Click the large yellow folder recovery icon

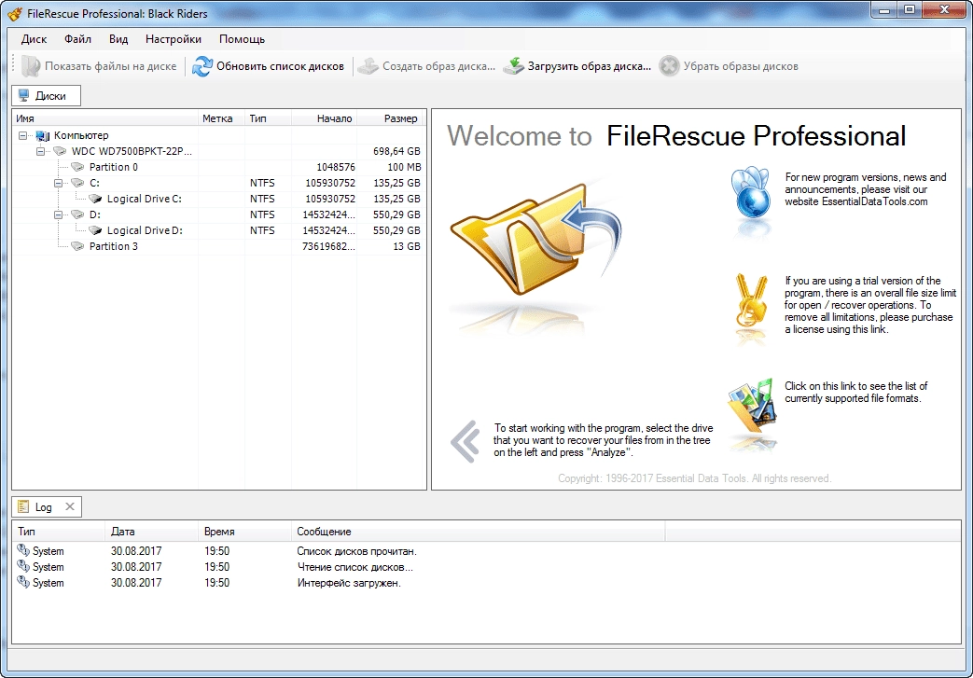pos(535,239)
